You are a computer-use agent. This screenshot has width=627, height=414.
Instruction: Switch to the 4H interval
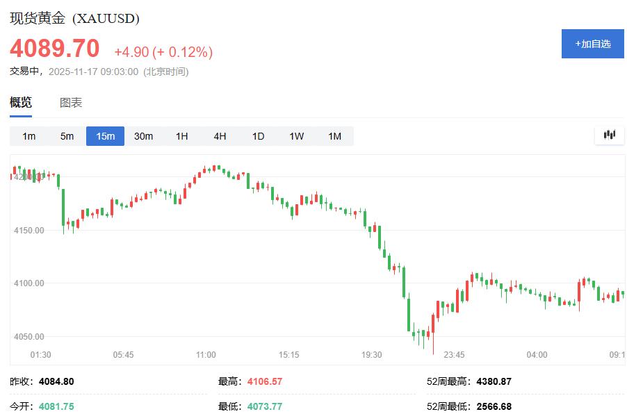220,136
